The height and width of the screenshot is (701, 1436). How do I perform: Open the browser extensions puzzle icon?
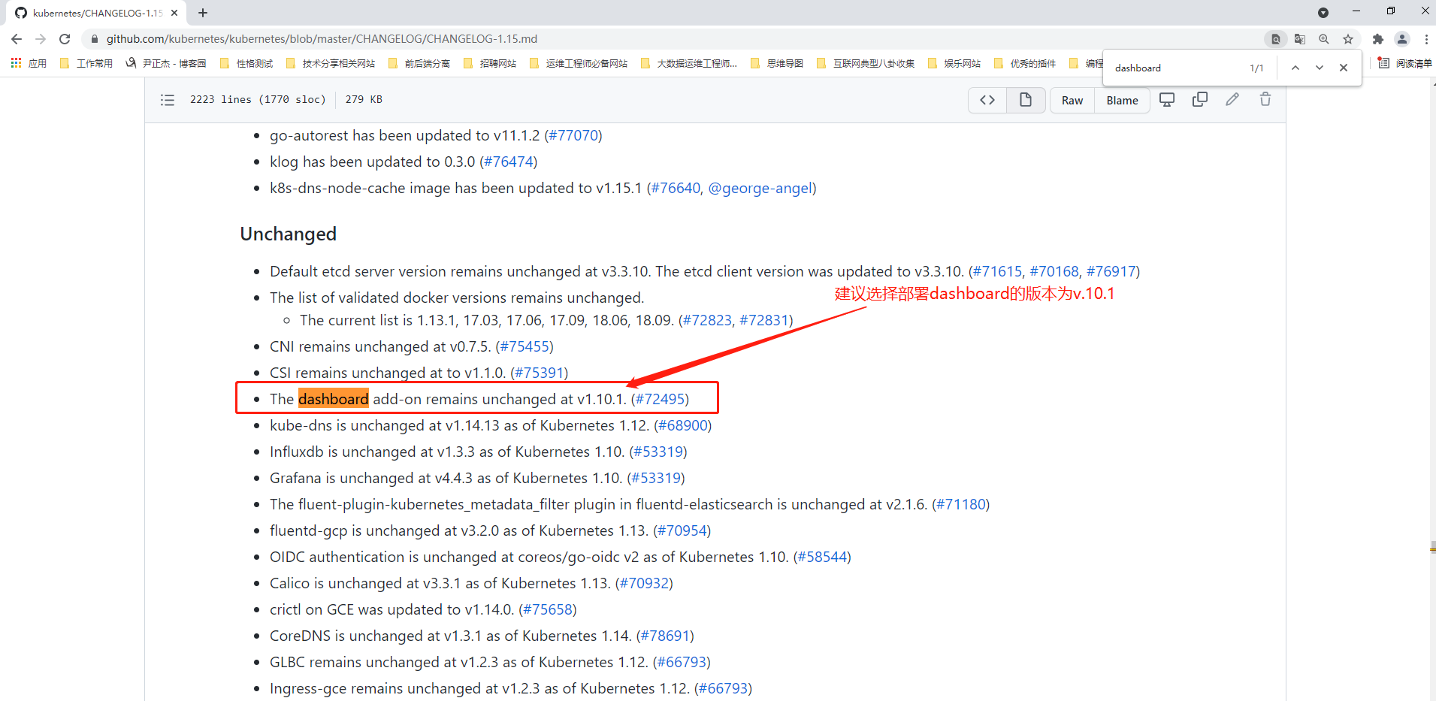click(1377, 39)
